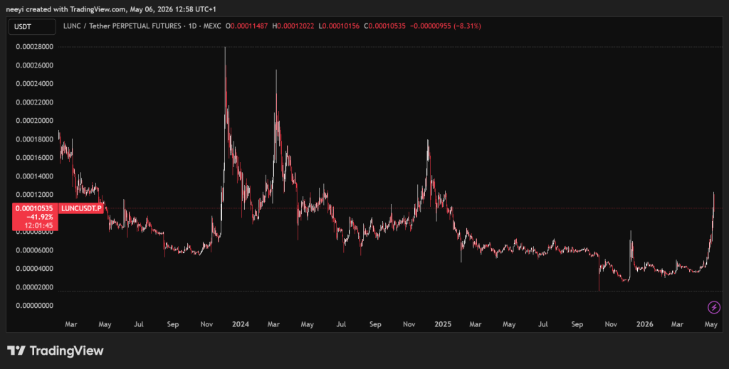The image size is (729, 369).
Task: Click the 0.00028000 price axis label
Action: pos(34,47)
